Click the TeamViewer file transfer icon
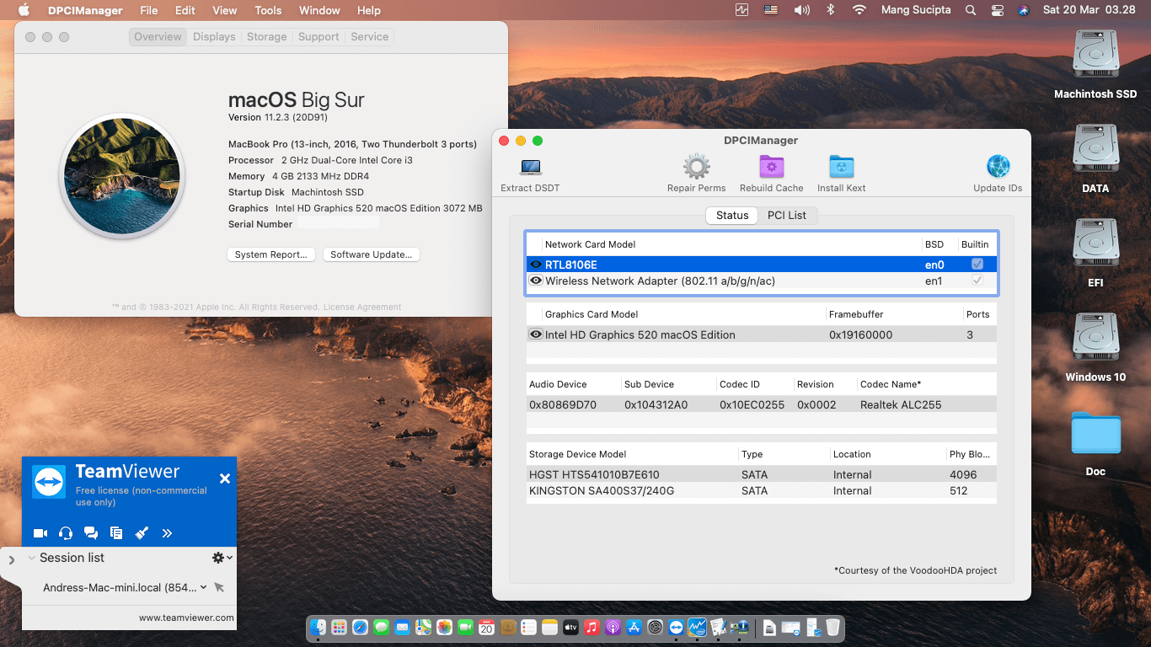The height and width of the screenshot is (647, 1151). tap(116, 533)
